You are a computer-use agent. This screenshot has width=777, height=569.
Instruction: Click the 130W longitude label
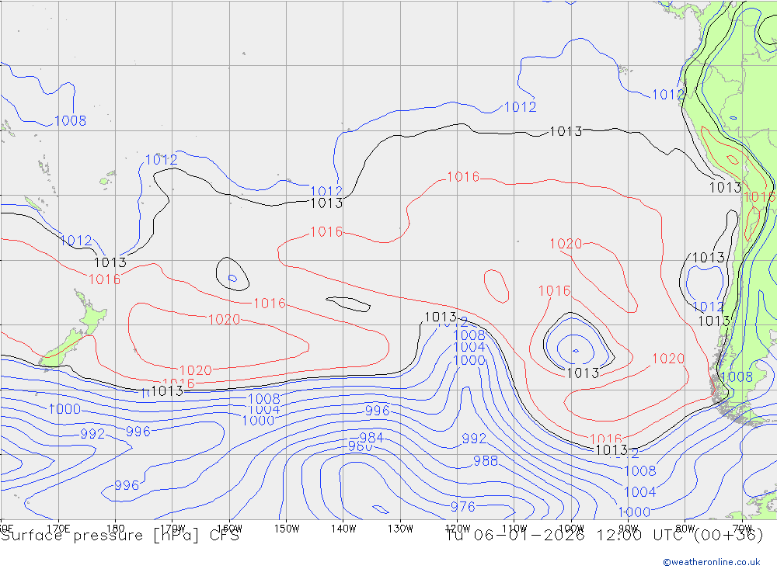click(x=400, y=529)
